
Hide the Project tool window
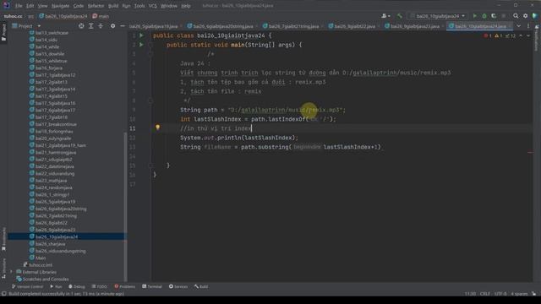pyautogui.click(x=123, y=26)
